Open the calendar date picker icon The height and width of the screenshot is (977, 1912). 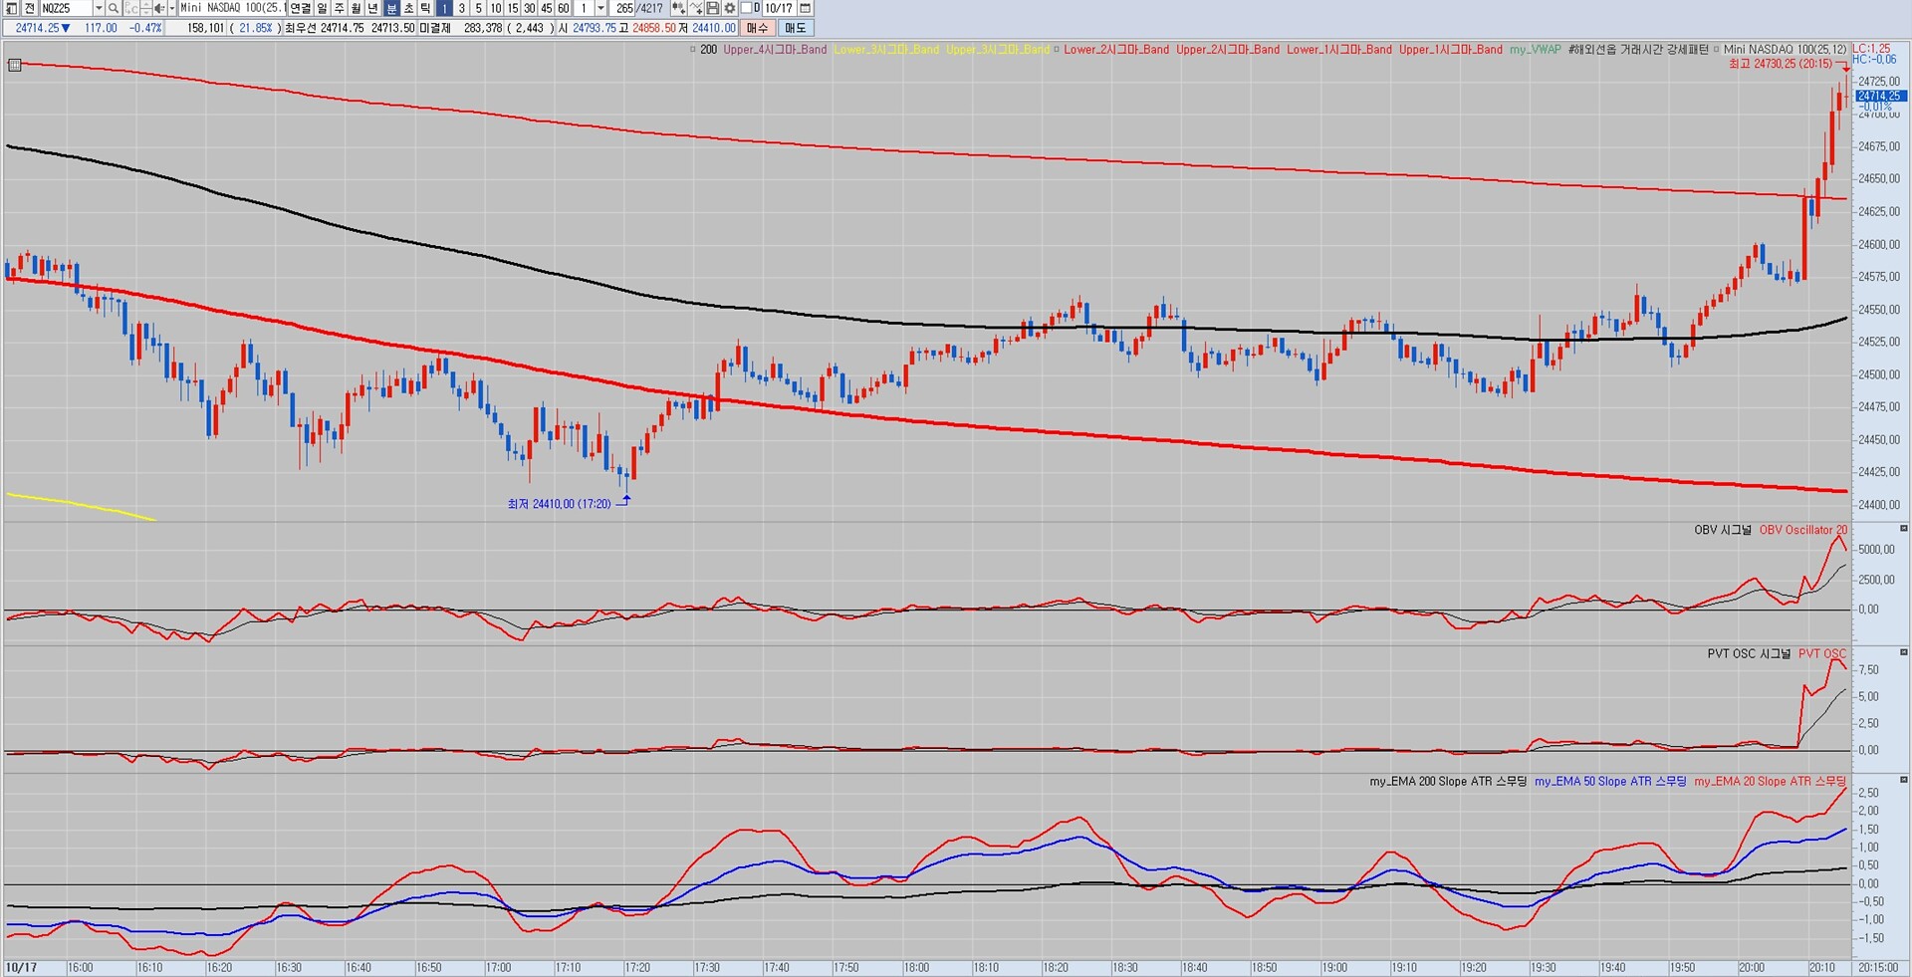(806, 8)
